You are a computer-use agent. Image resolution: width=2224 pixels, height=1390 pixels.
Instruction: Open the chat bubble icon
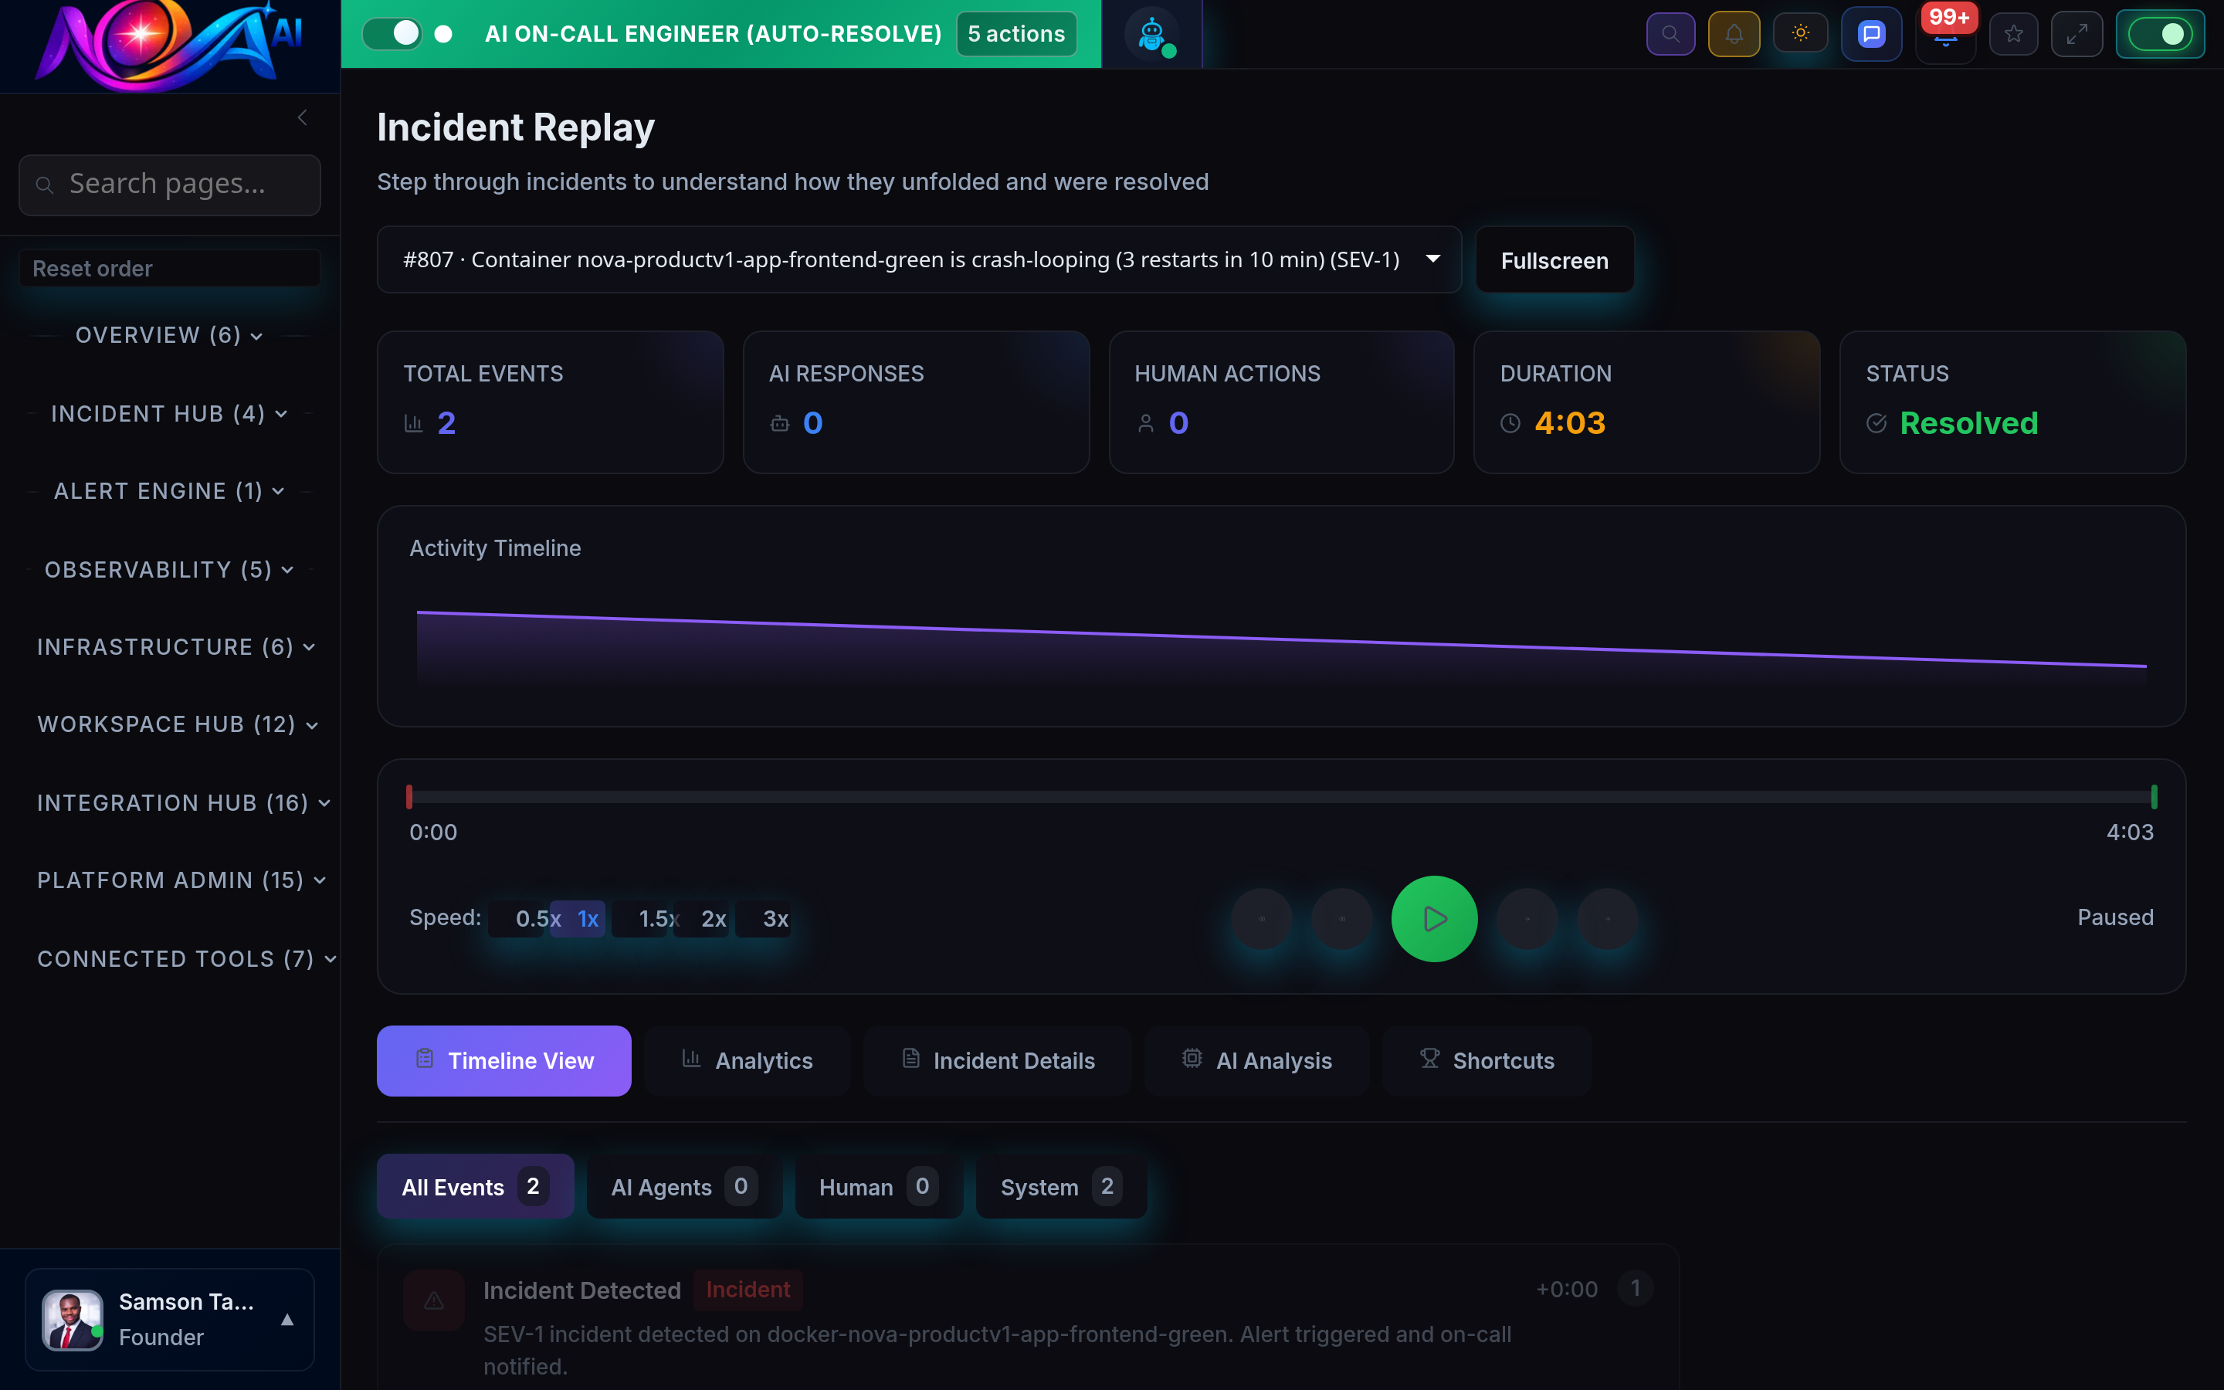(x=1871, y=33)
